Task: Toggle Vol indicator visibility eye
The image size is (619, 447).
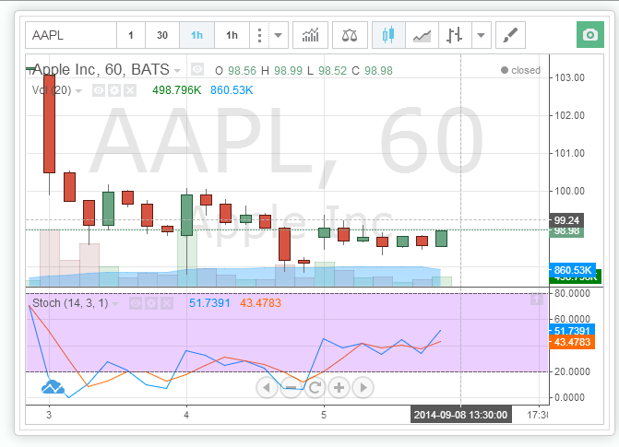Action: pos(99,90)
